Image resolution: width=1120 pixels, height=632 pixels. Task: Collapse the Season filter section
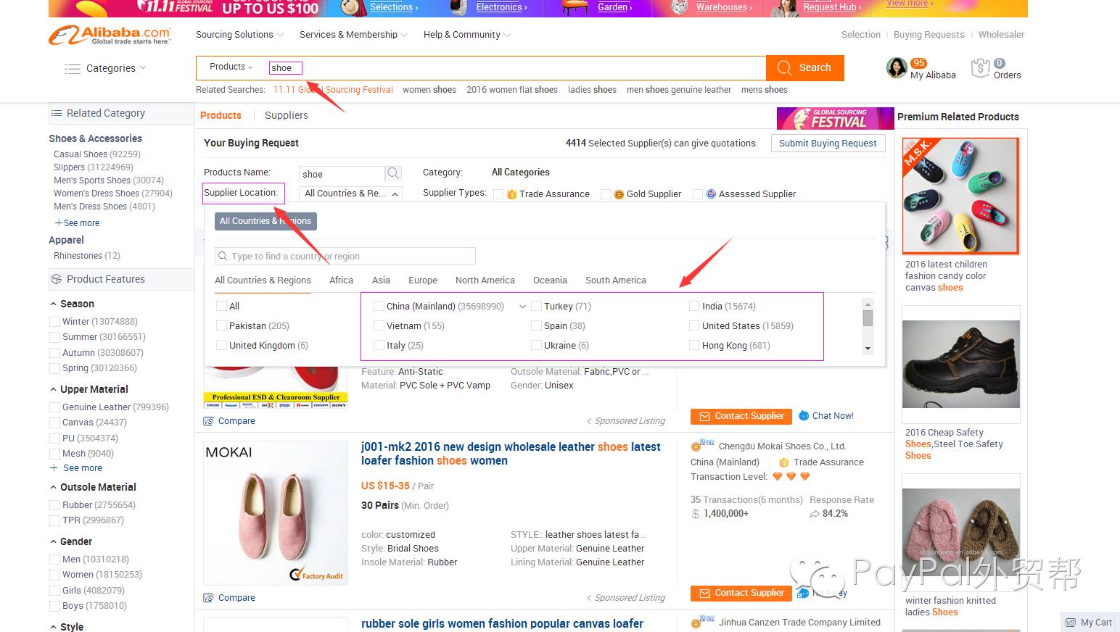54,304
